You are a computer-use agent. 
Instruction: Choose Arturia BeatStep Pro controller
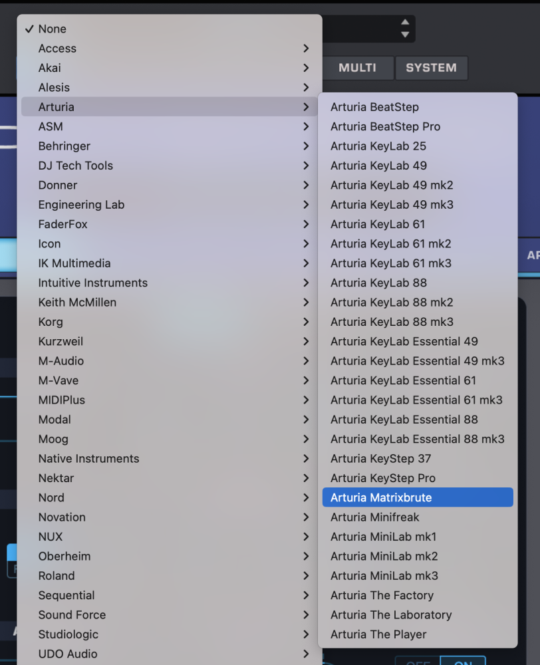[418, 126]
